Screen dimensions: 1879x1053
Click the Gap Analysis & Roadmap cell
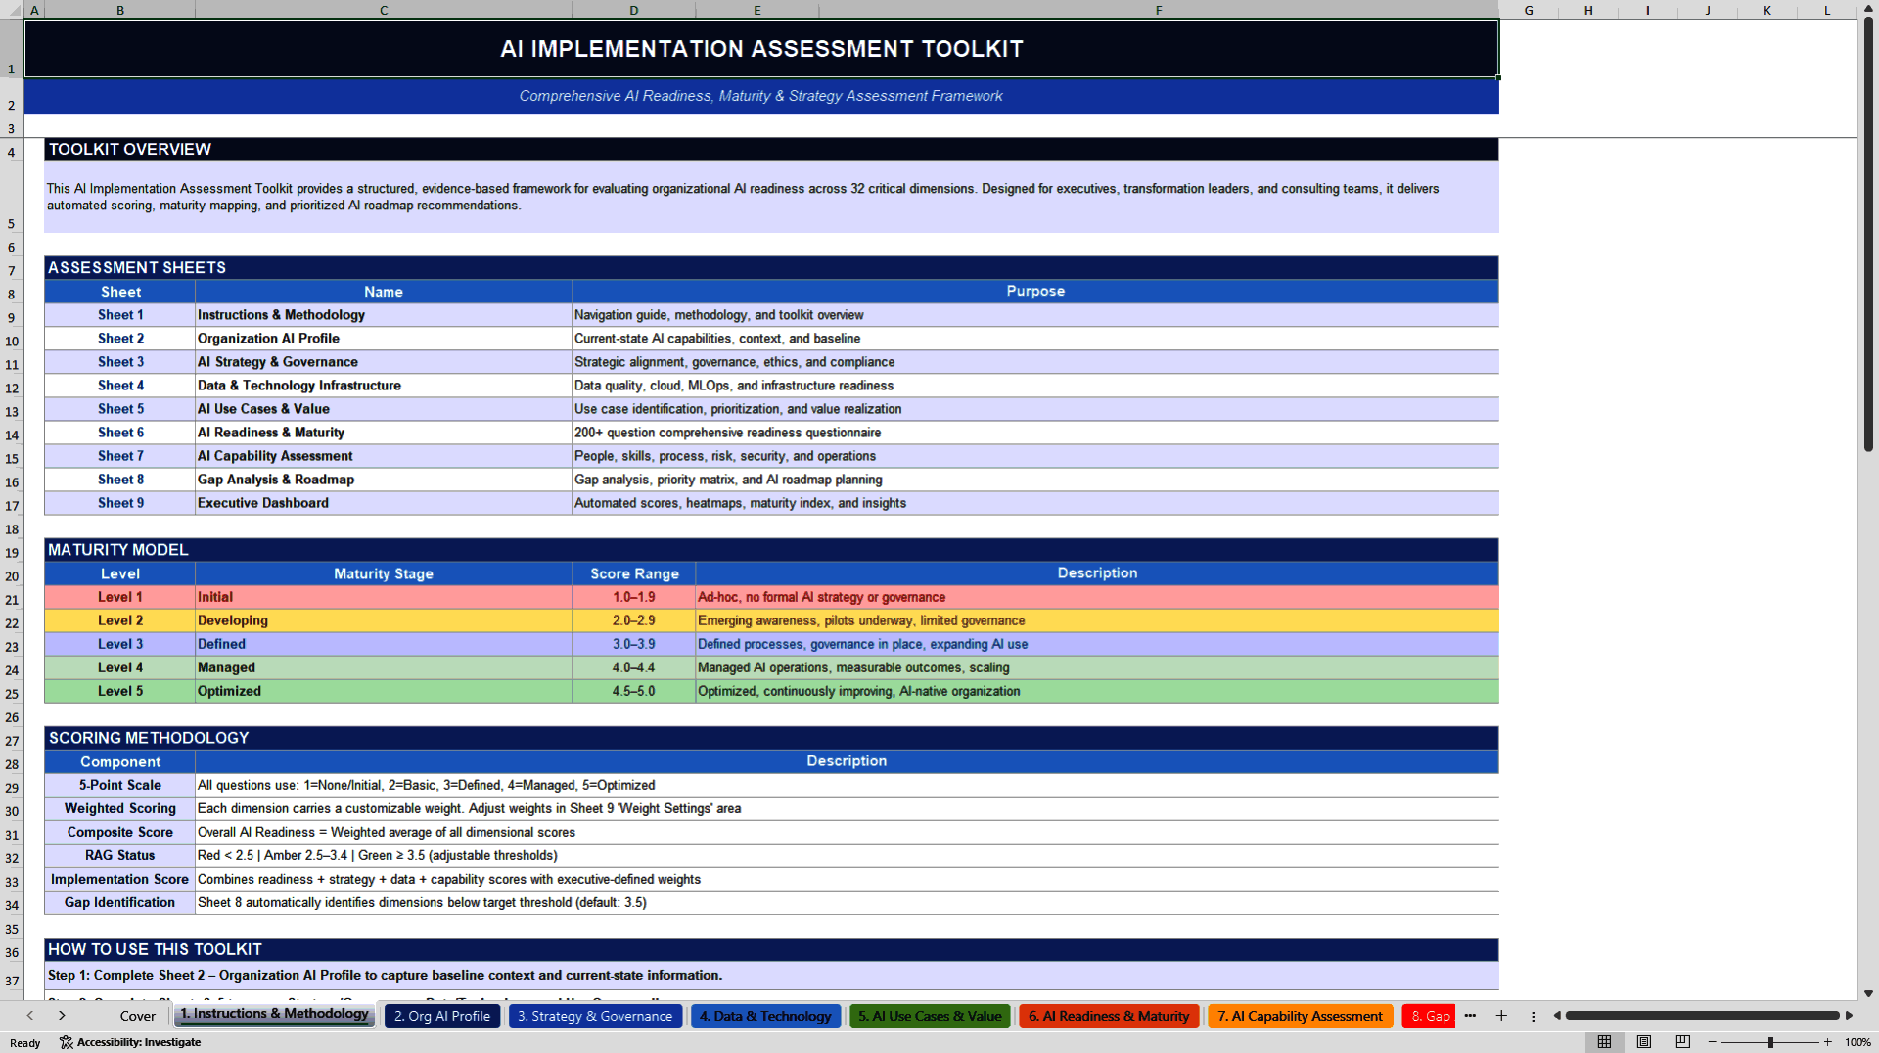tap(384, 480)
